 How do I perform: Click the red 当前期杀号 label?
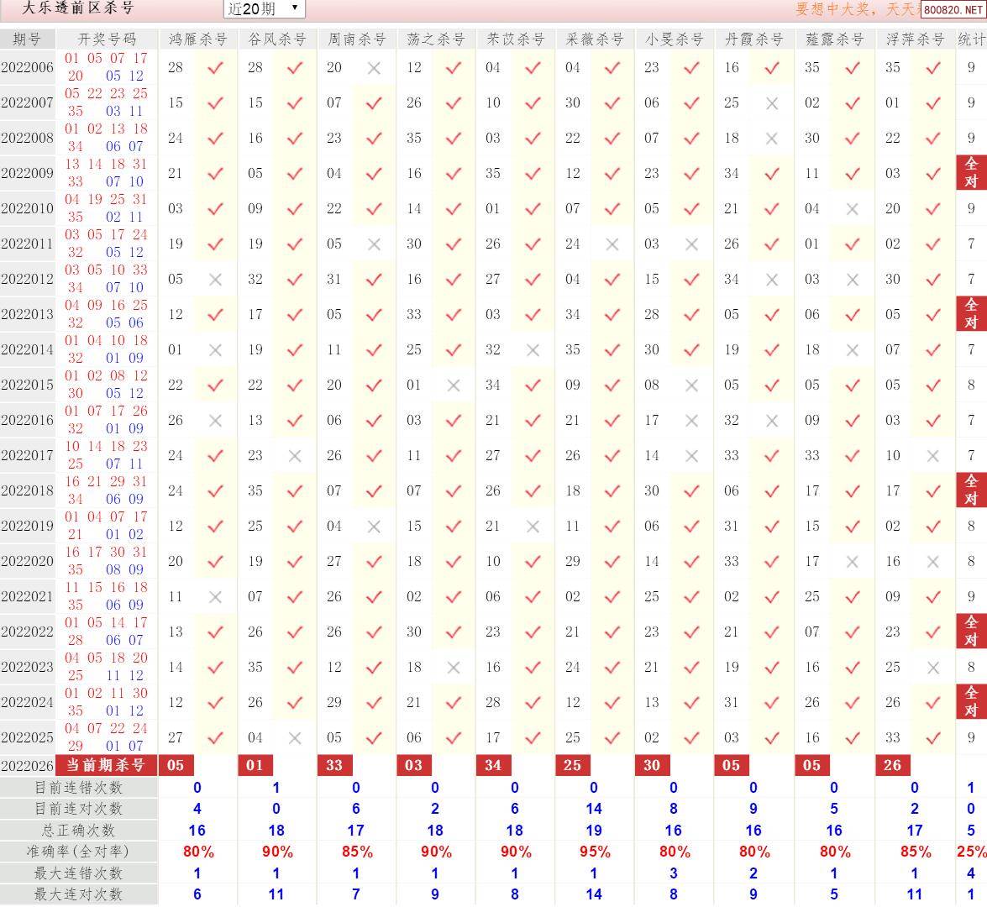(x=106, y=765)
